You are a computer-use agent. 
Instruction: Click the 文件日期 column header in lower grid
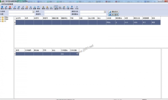tap(74, 50)
